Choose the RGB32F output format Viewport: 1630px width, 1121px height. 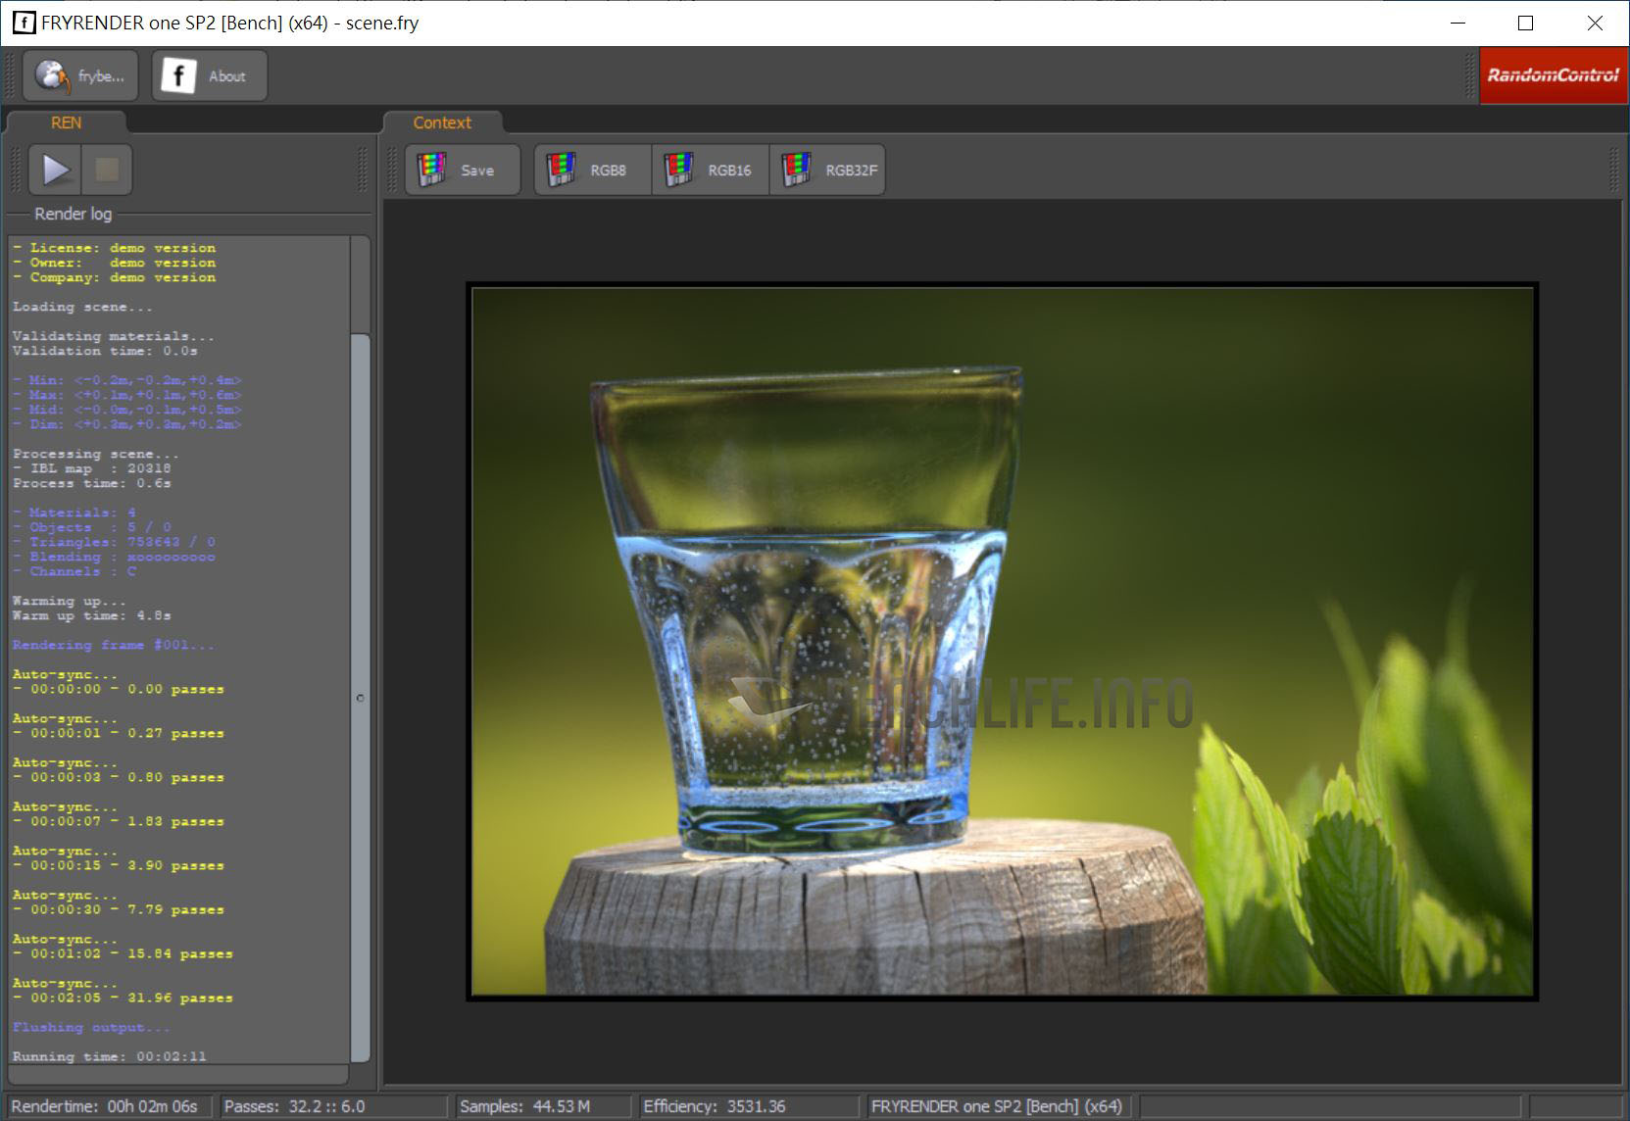point(827,170)
